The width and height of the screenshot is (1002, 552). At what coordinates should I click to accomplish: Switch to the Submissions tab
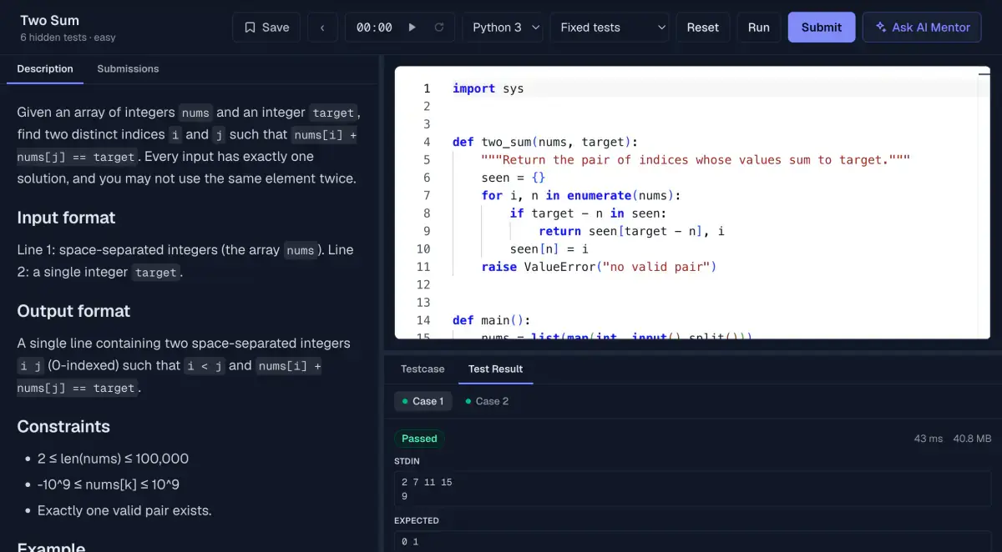pyautogui.click(x=128, y=68)
